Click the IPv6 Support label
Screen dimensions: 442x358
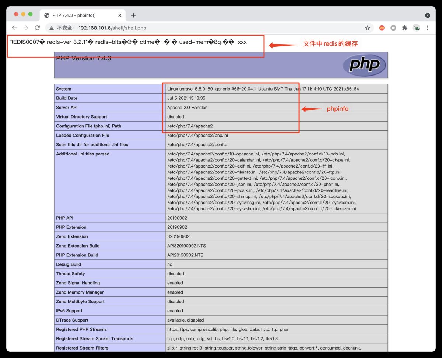(x=70, y=311)
